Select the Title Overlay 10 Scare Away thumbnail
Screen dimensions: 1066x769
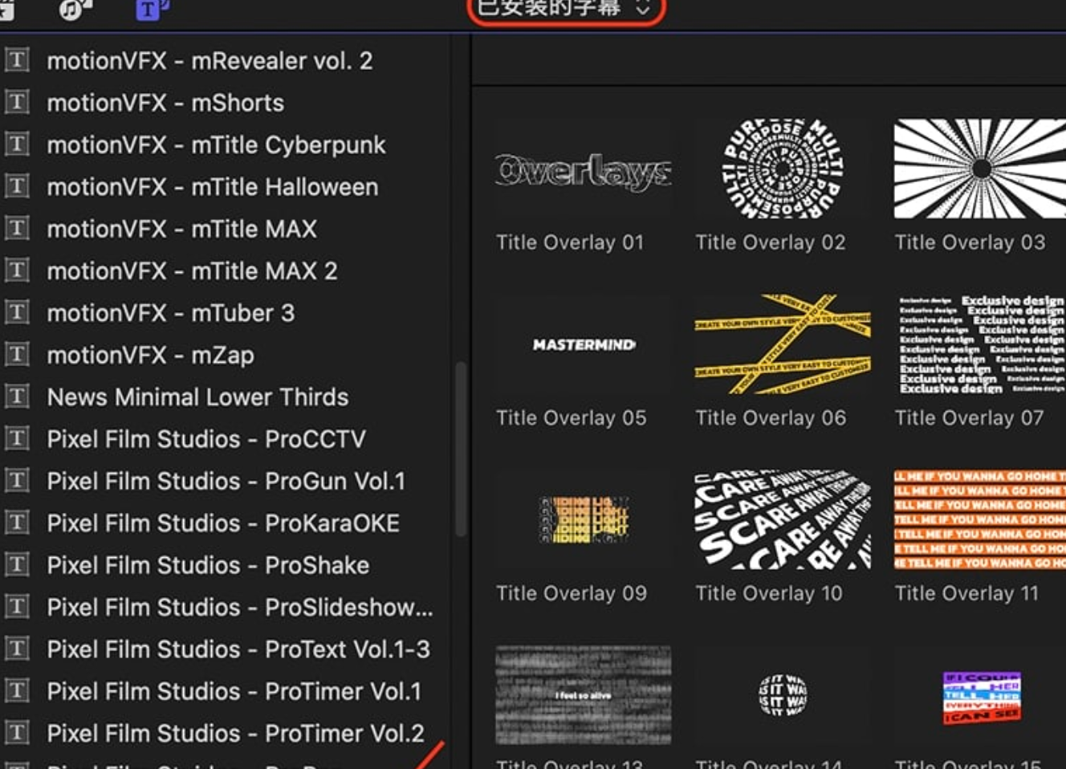pyautogui.click(x=783, y=519)
